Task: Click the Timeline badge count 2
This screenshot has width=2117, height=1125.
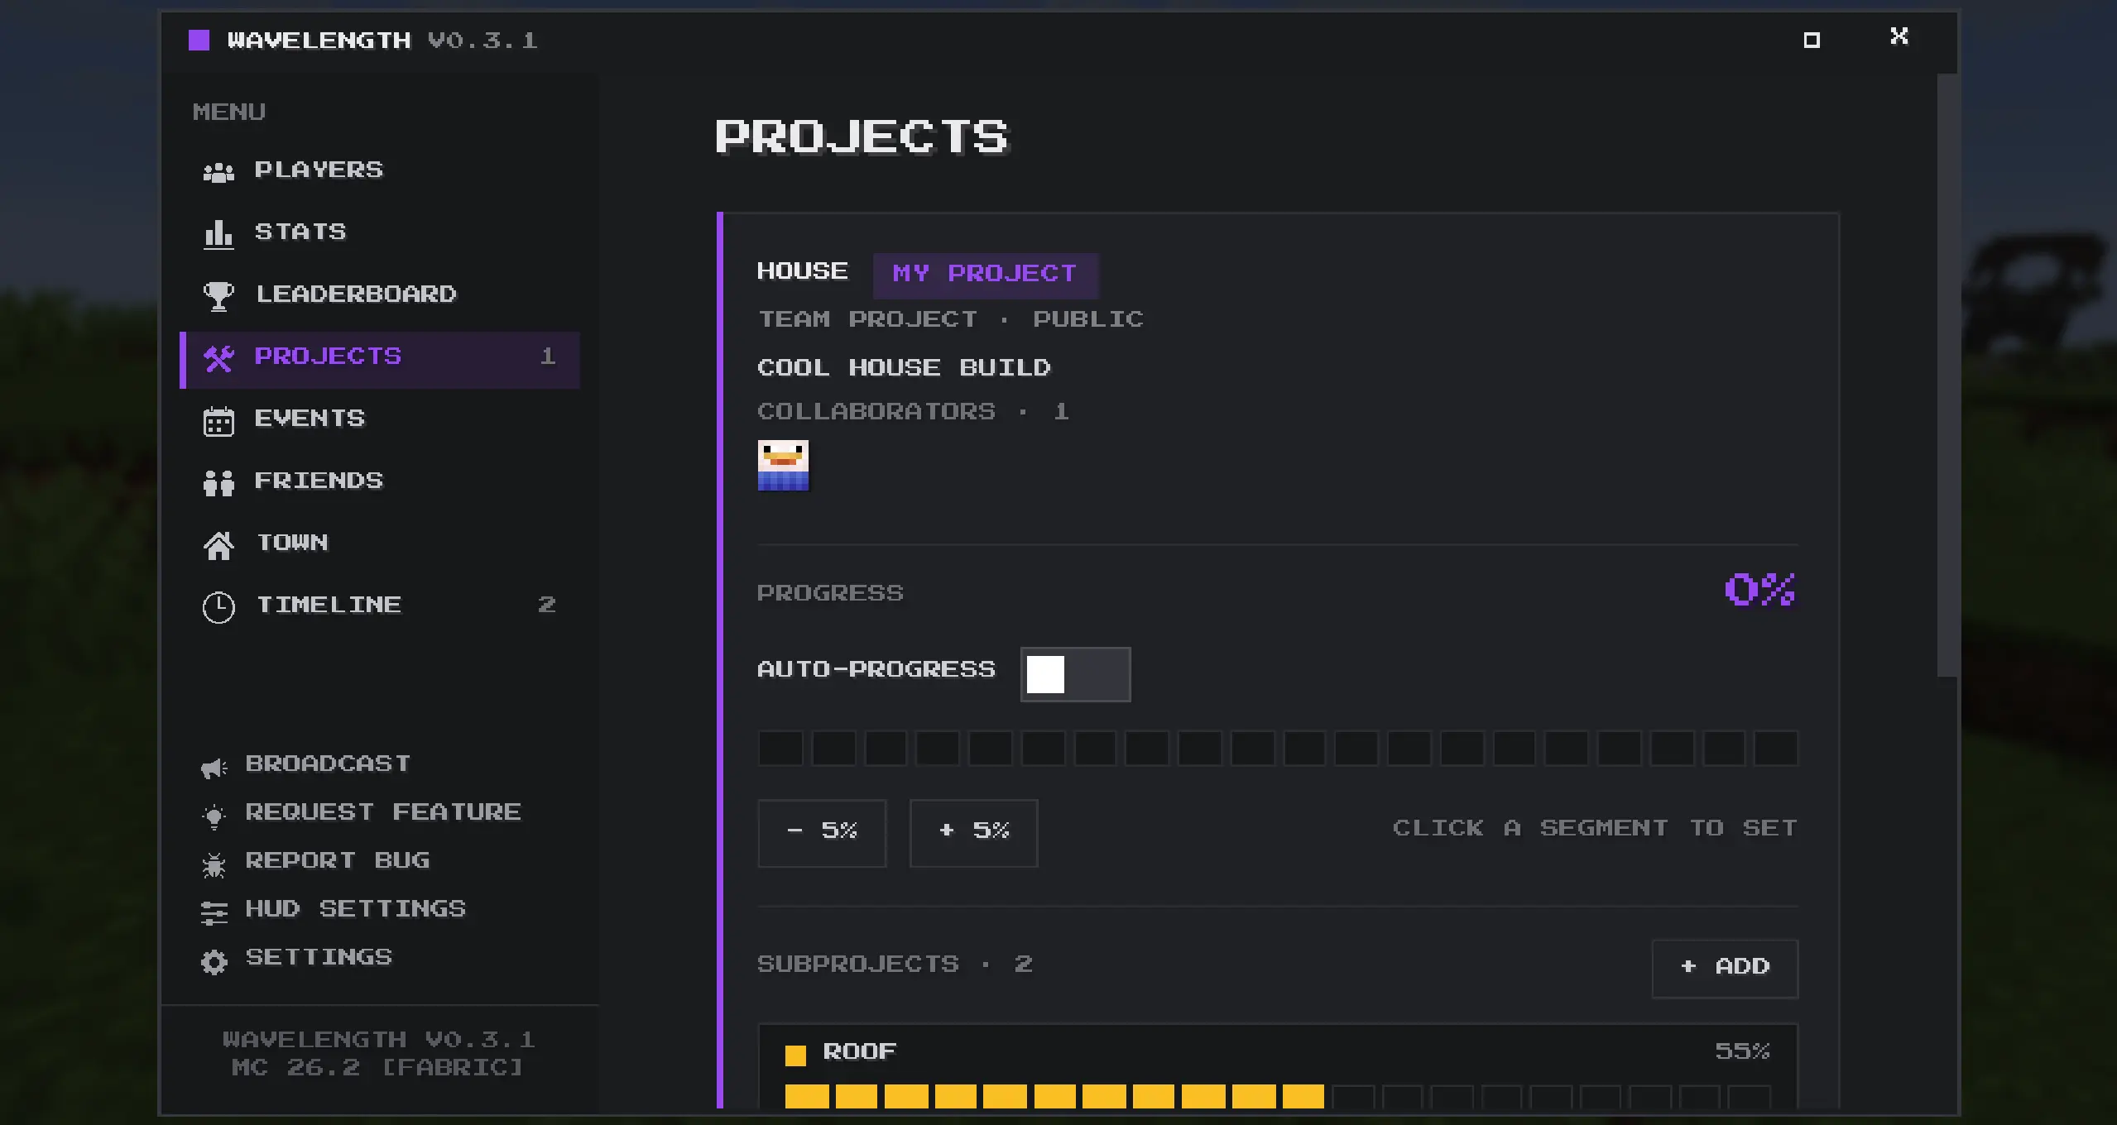Action: [x=547, y=606]
